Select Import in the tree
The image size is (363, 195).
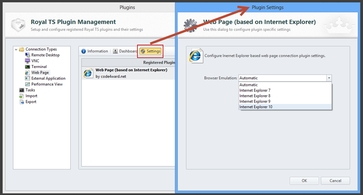pos(31,96)
